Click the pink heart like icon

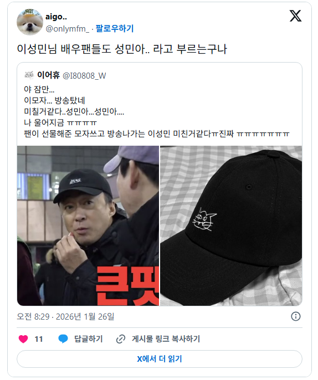pyautogui.click(x=23, y=339)
